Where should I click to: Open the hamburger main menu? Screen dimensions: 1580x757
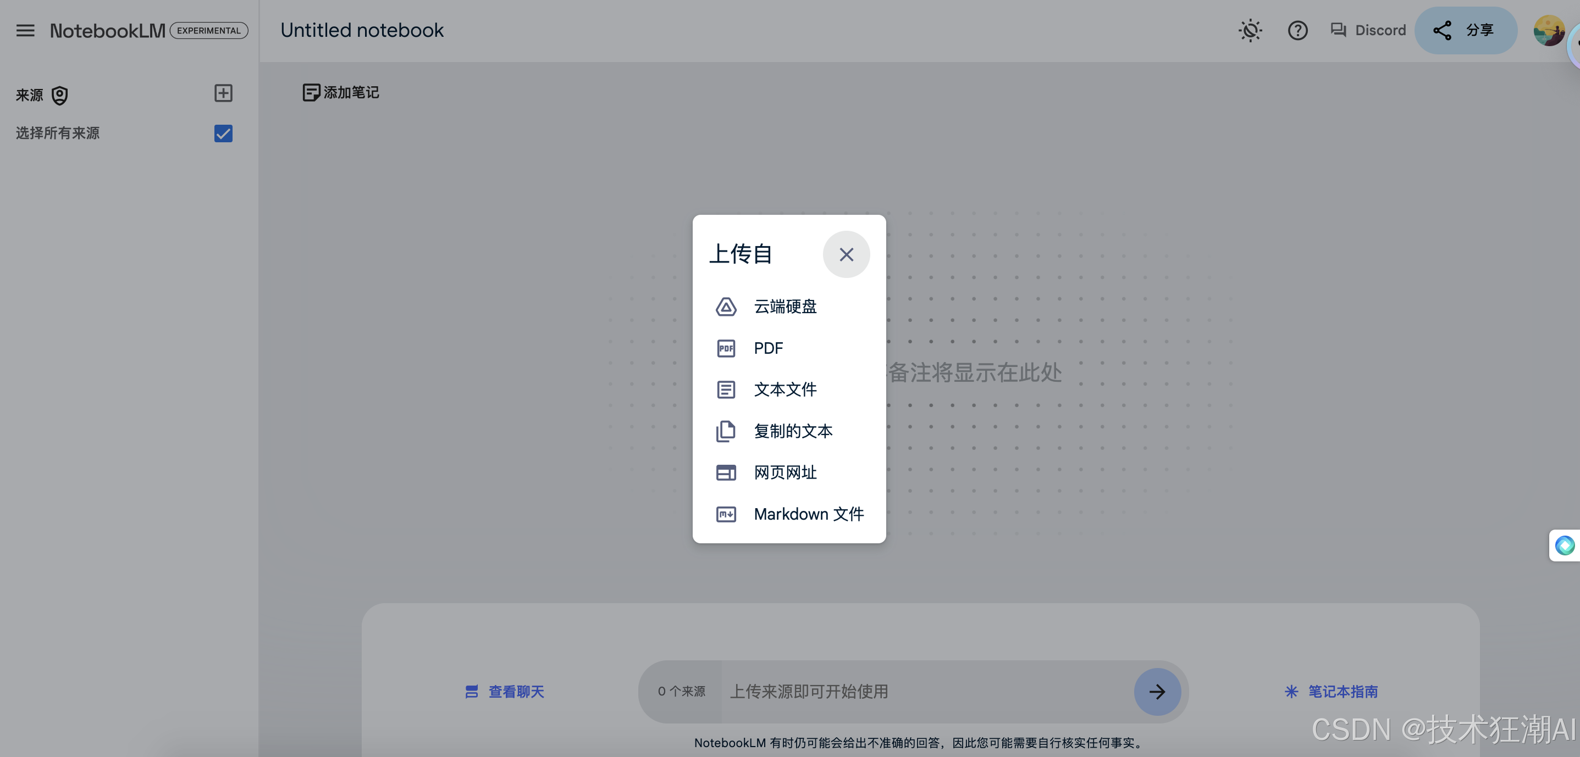pyautogui.click(x=25, y=30)
